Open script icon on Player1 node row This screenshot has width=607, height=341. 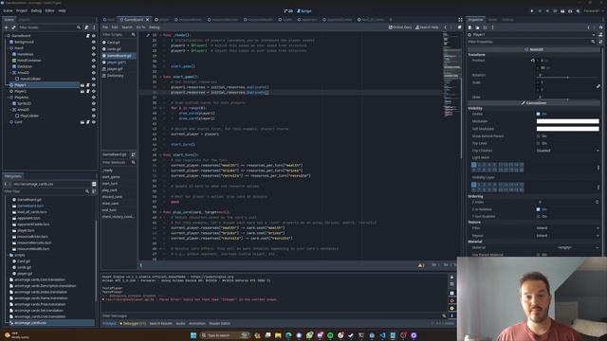click(x=88, y=85)
